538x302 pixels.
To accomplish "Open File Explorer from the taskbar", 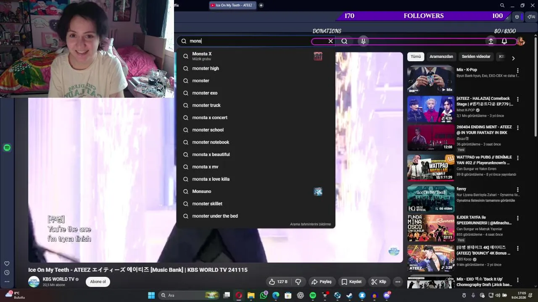I will tap(251, 295).
